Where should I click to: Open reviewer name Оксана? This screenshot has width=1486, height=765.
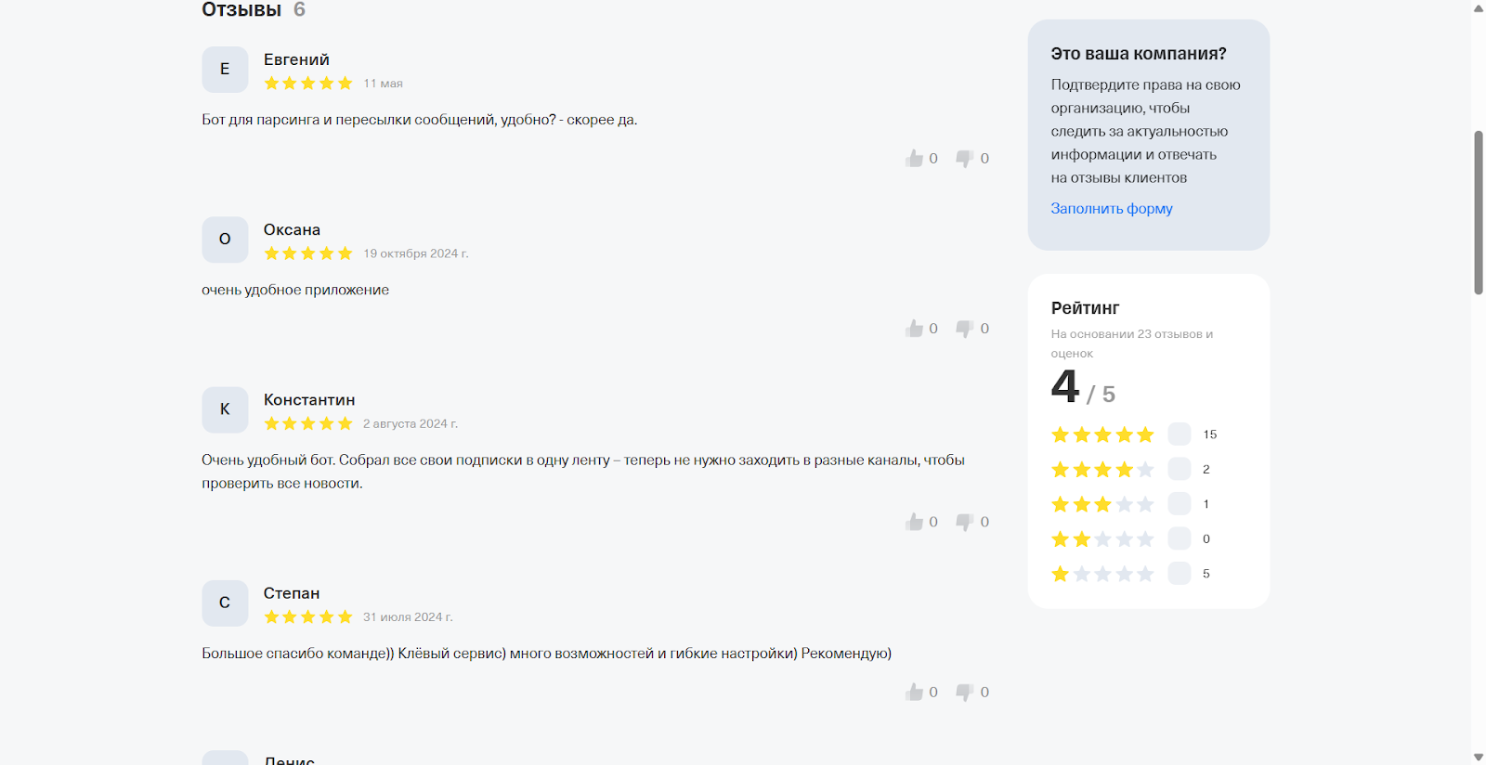(x=292, y=229)
